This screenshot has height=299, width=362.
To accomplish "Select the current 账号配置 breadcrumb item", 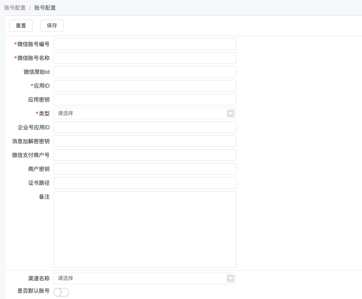I will point(45,8).
